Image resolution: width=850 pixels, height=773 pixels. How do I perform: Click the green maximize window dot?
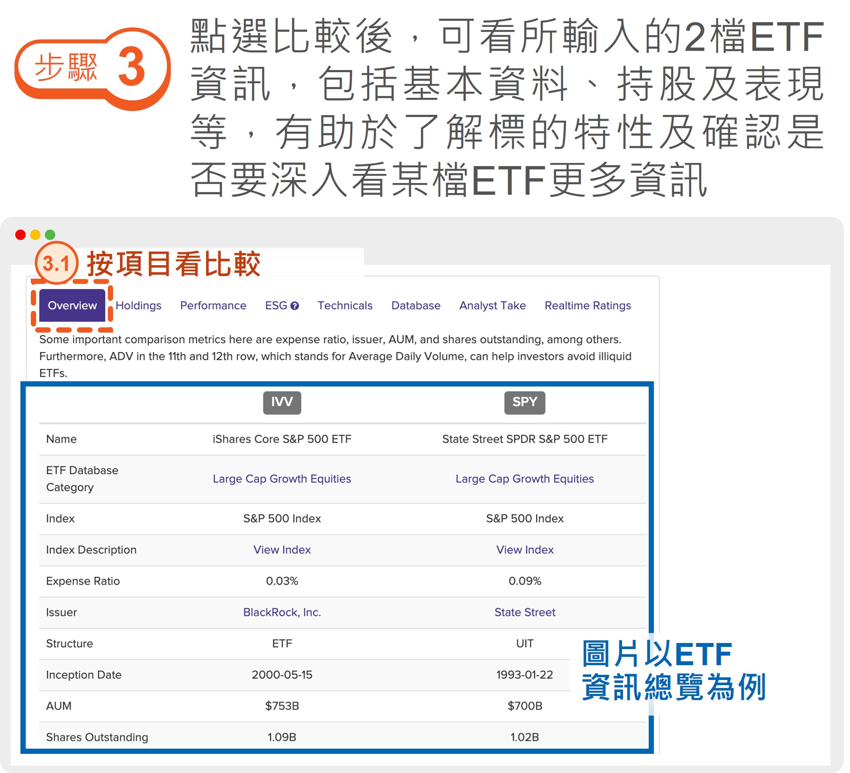click(50, 235)
